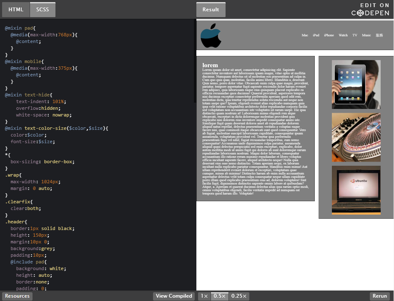Click 'border:none;' code line
Screen dimensions: 394x301
click(x=33, y=282)
